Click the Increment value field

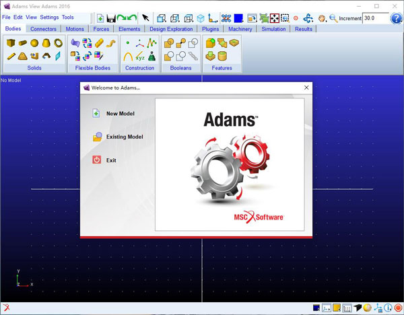375,18
